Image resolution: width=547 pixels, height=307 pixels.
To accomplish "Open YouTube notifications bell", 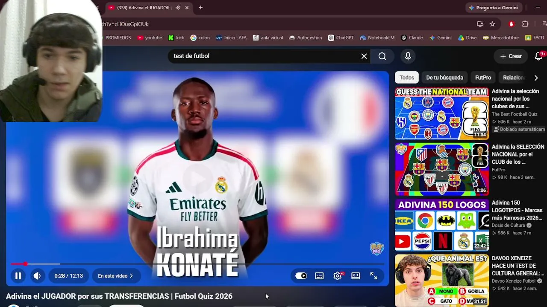I will pyautogui.click(x=538, y=56).
